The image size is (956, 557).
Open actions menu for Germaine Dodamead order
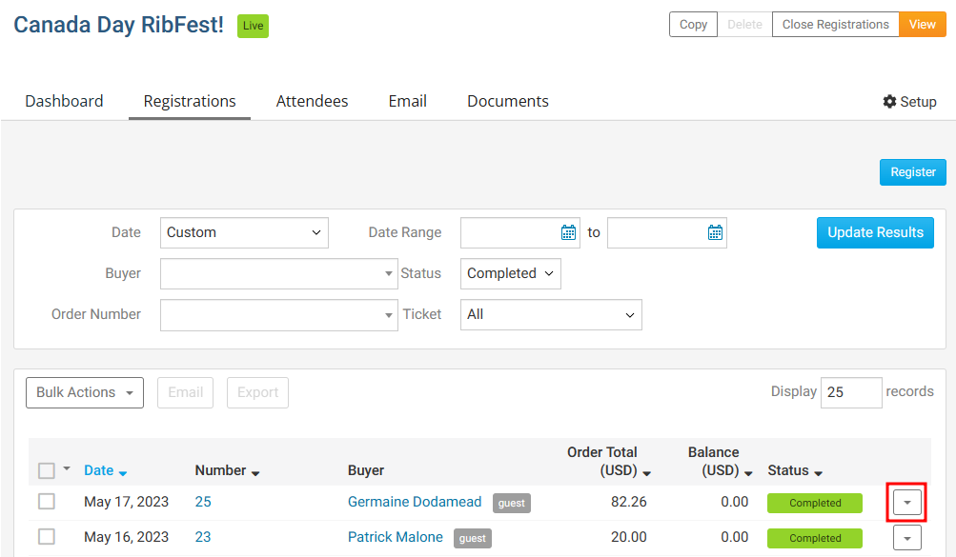pyautogui.click(x=907, y=502)
